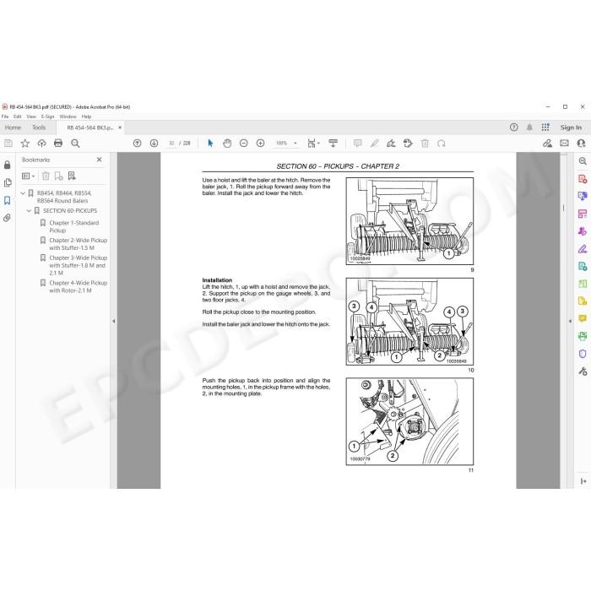
Task: Open Chapter 2-Wide Pickup with Stuffer-1.5 M
Action: coord(78,244)
